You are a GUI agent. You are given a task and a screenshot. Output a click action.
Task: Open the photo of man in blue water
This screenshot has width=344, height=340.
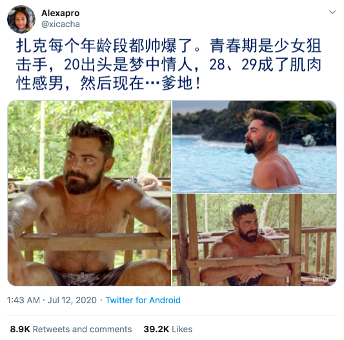pos(254,146)
